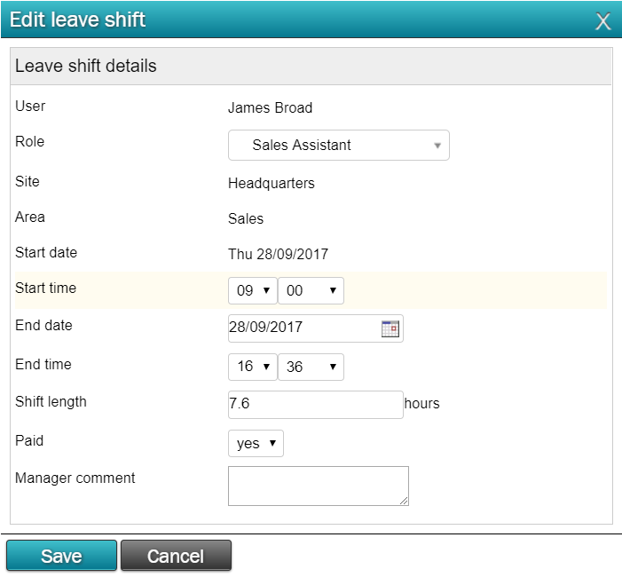Grab the Manager comment box resize handle
The width and height of the screenshot is (622, 577).
point(404,502)
